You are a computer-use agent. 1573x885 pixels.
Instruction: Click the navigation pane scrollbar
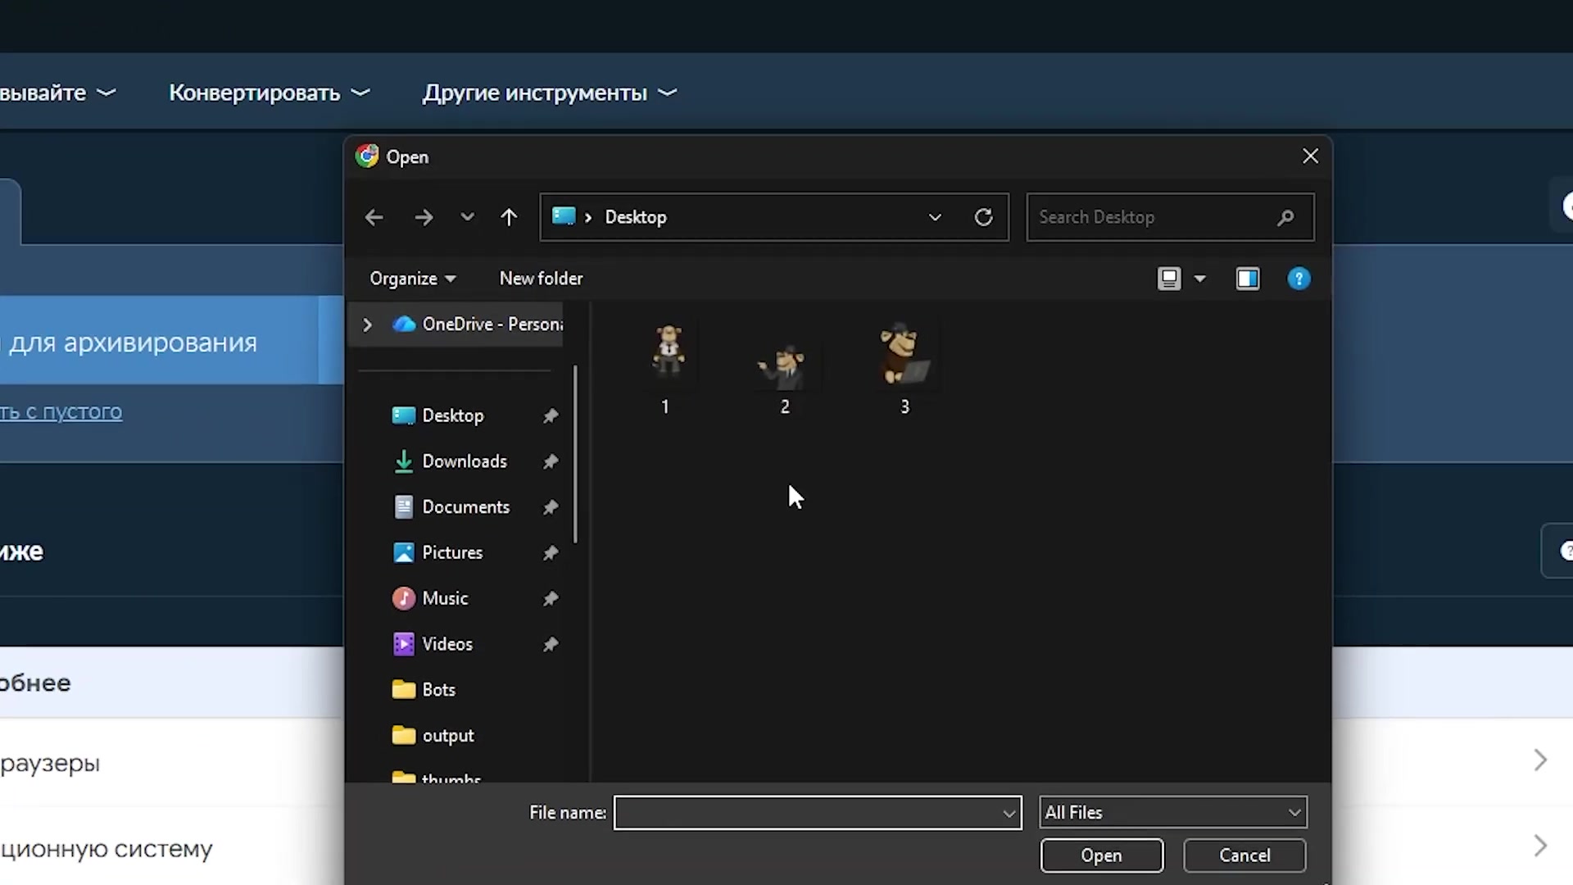coord(575,454)
